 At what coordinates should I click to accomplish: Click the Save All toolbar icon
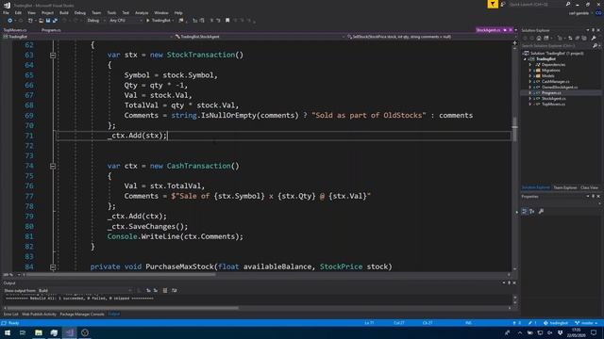[55, 21]
